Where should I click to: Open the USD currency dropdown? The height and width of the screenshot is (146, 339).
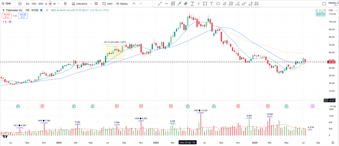click(x=332, y=10)
